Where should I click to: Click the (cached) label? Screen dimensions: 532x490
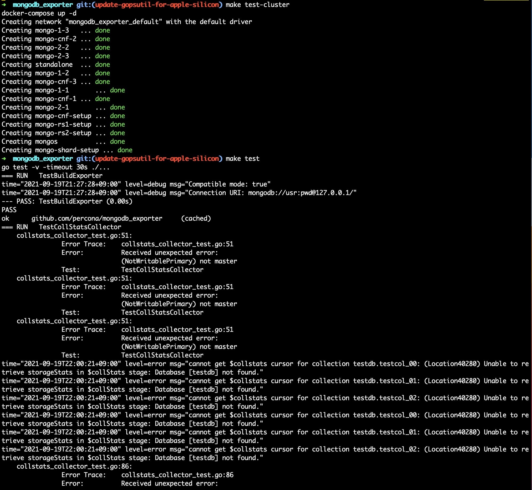[196, 218]
